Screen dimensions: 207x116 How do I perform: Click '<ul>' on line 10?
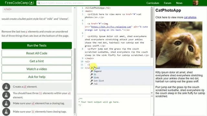[87, 62]
